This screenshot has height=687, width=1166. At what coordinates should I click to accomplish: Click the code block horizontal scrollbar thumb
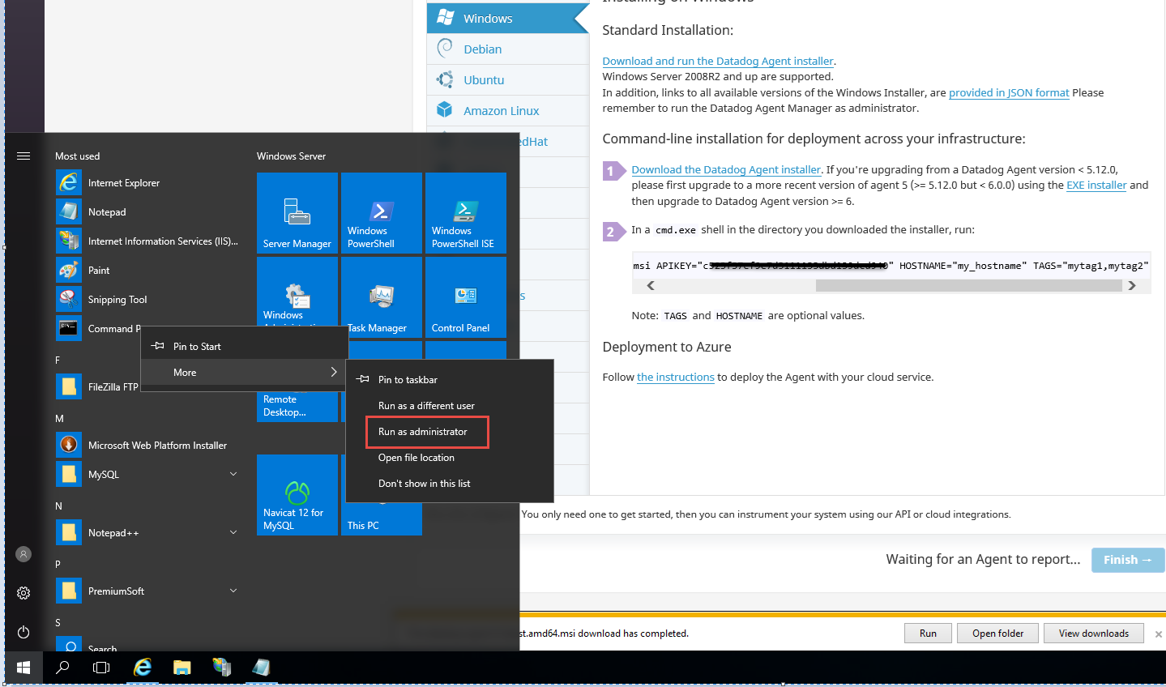(x=969, y=286)
